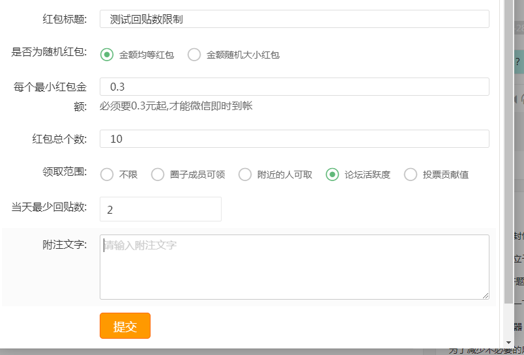
Task: Click the 当天最少回贴数 input field
Action: tap(160, 209)
